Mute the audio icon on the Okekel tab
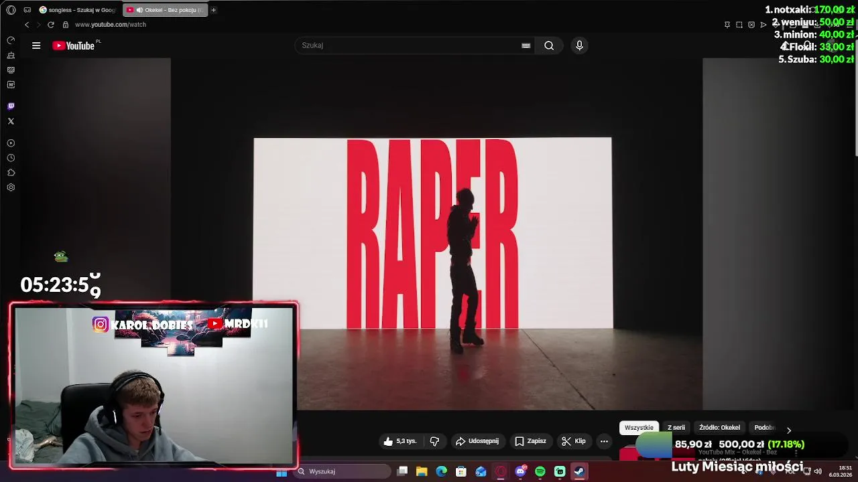 coord(139,10)
